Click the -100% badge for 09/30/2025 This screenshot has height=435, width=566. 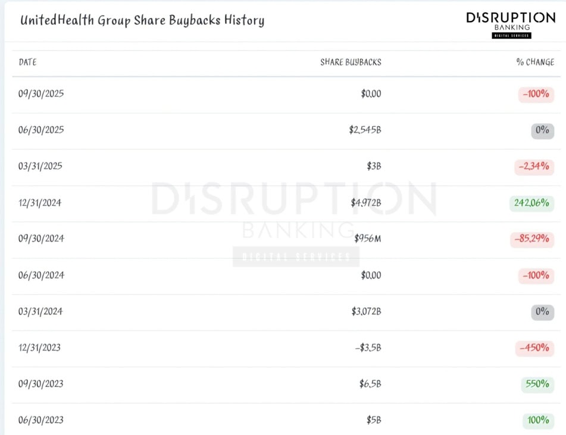pos(536,94)
